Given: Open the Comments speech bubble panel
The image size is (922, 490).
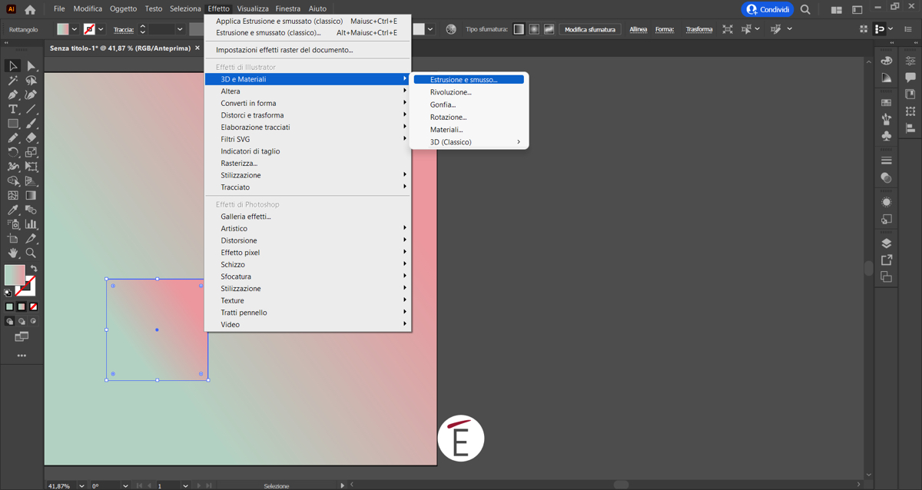Looking at the screenshot, I should [911, 78].
